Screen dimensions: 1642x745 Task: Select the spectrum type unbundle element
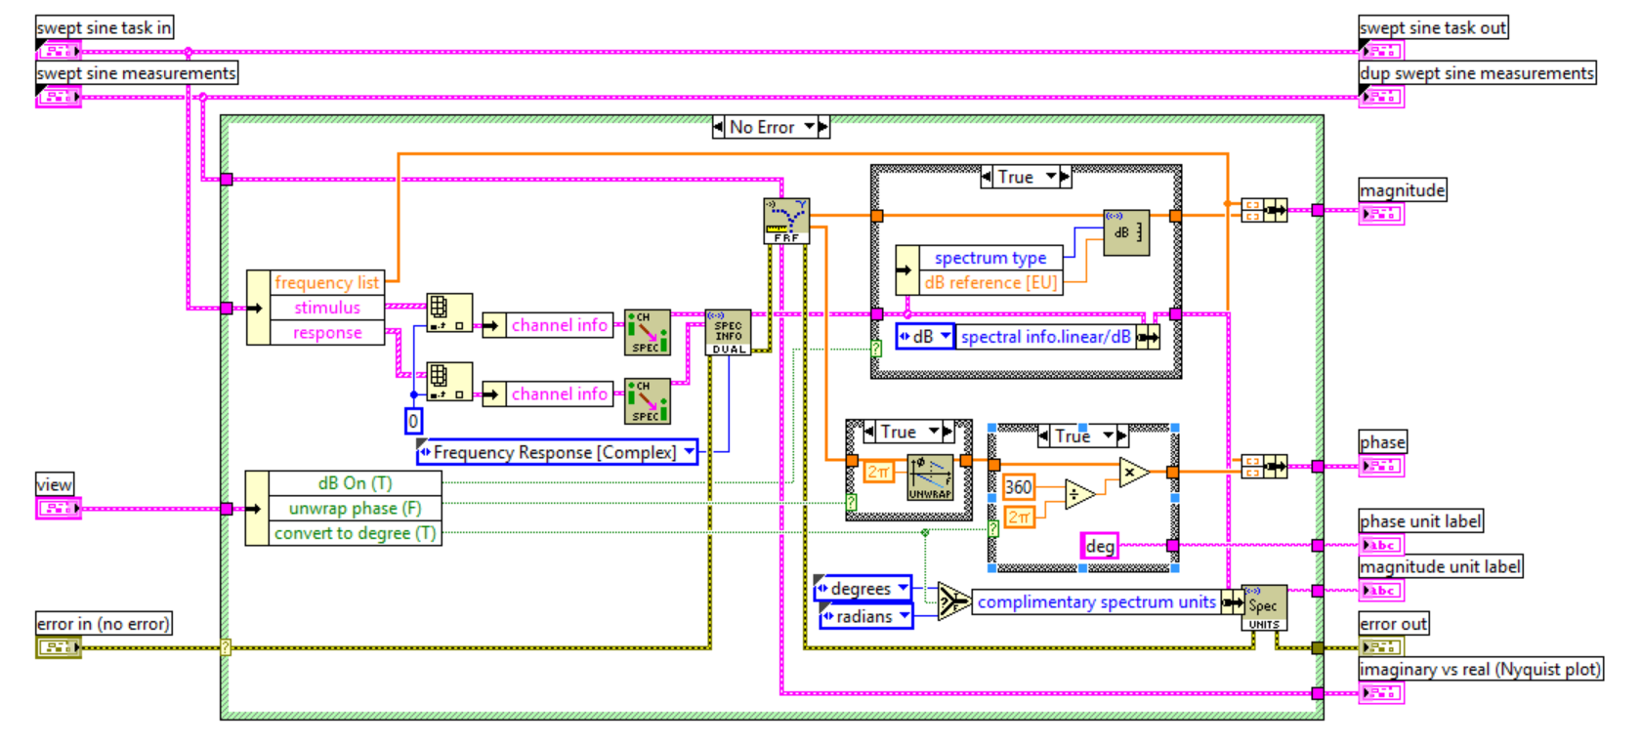point(990,258)
